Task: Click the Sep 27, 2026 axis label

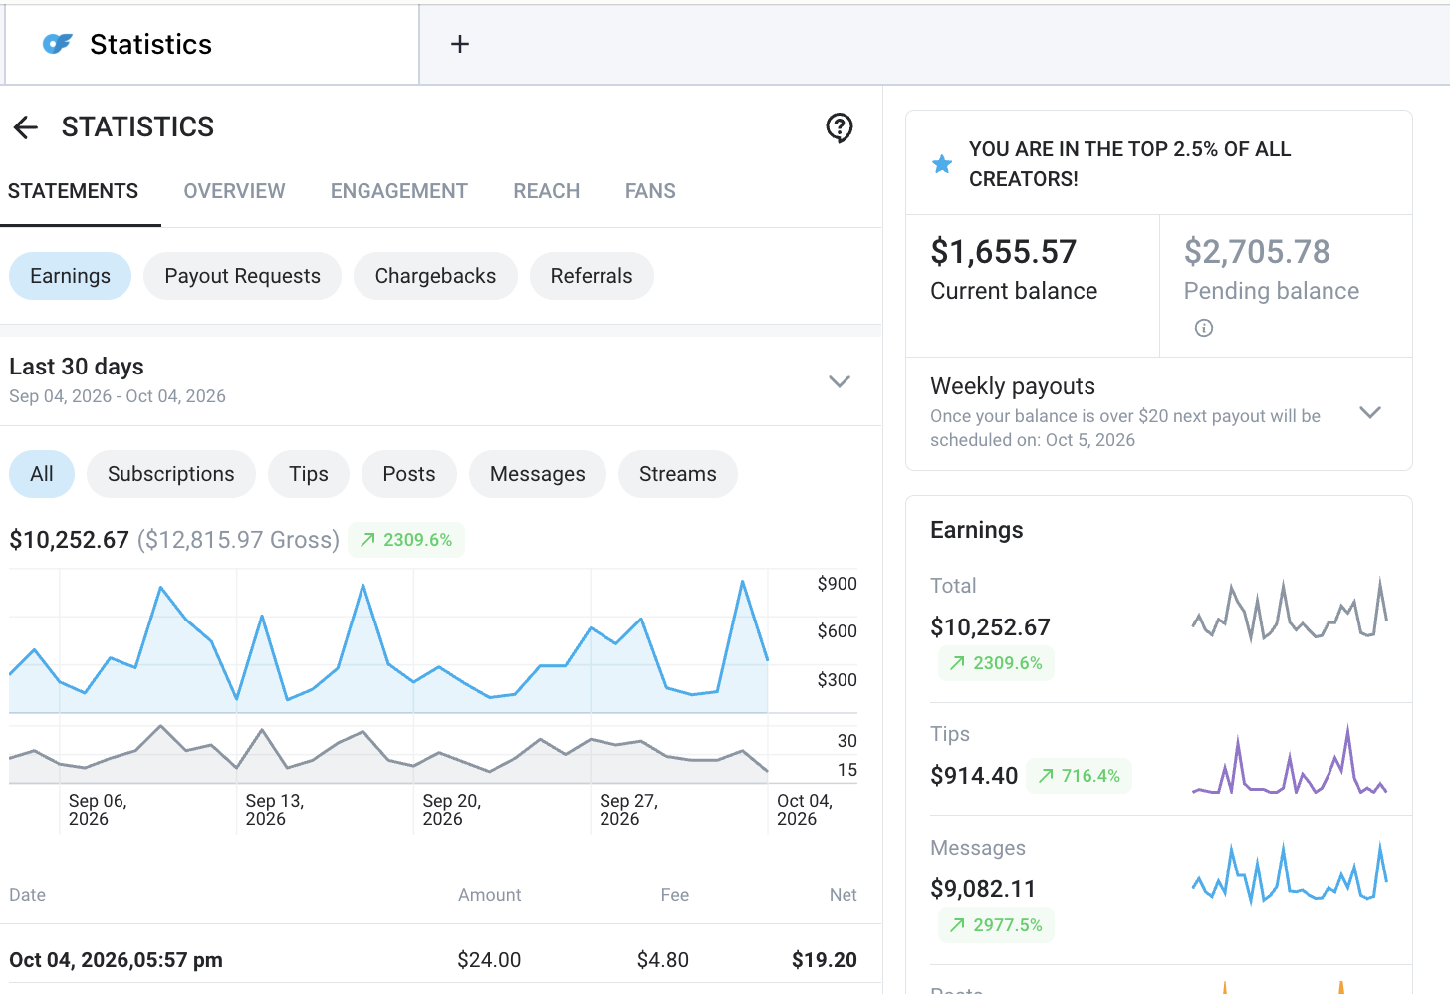Action: tap(629, 810)
